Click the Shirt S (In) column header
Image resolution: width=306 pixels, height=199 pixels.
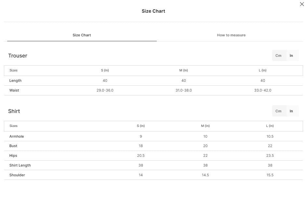141,126
